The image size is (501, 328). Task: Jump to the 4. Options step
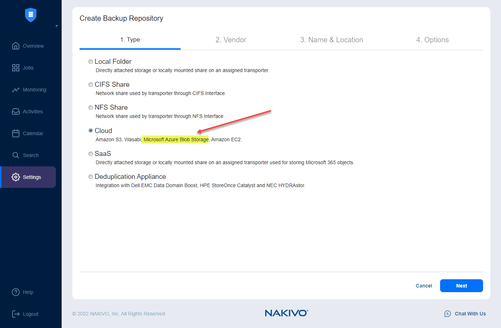tap(433, 40)
